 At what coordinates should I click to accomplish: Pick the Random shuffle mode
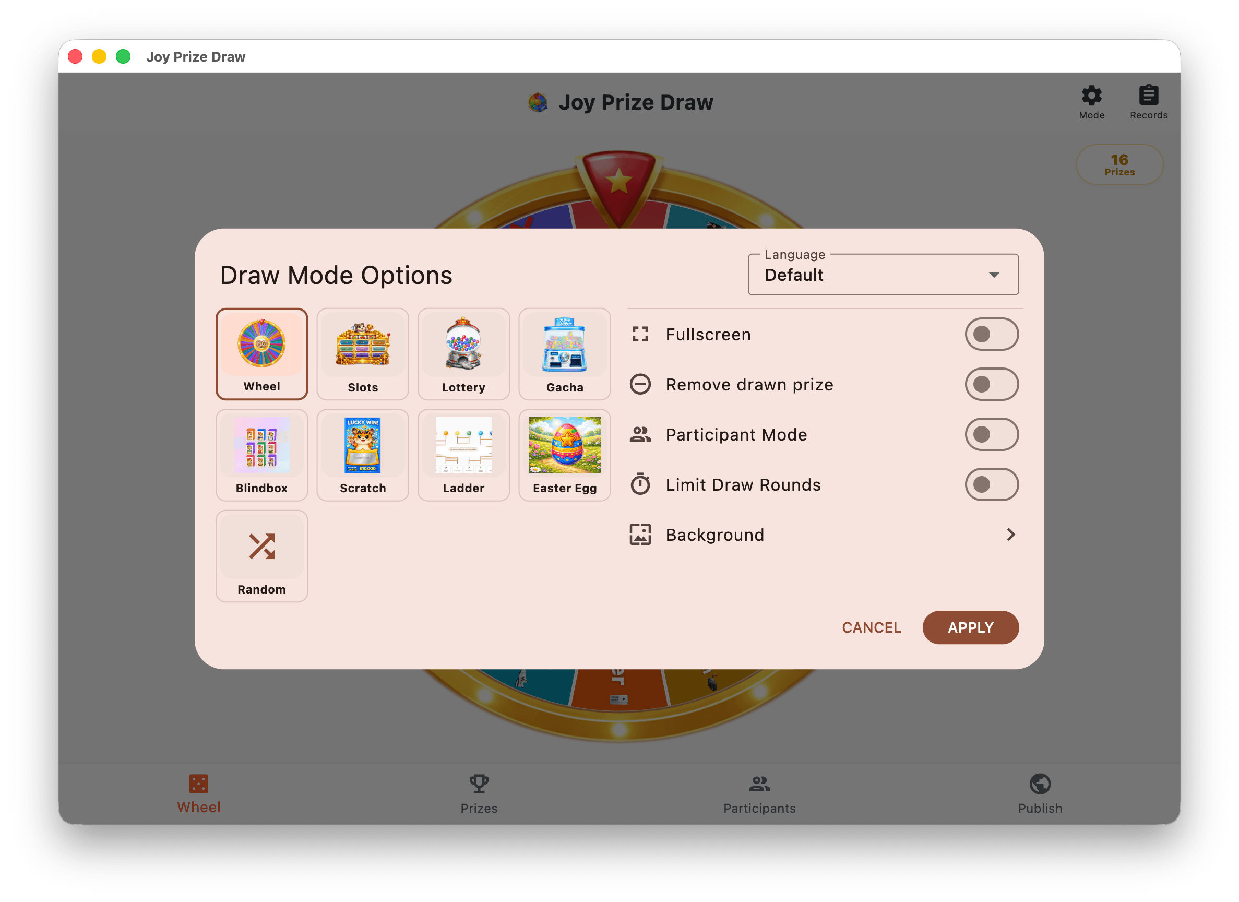(261, 555)
